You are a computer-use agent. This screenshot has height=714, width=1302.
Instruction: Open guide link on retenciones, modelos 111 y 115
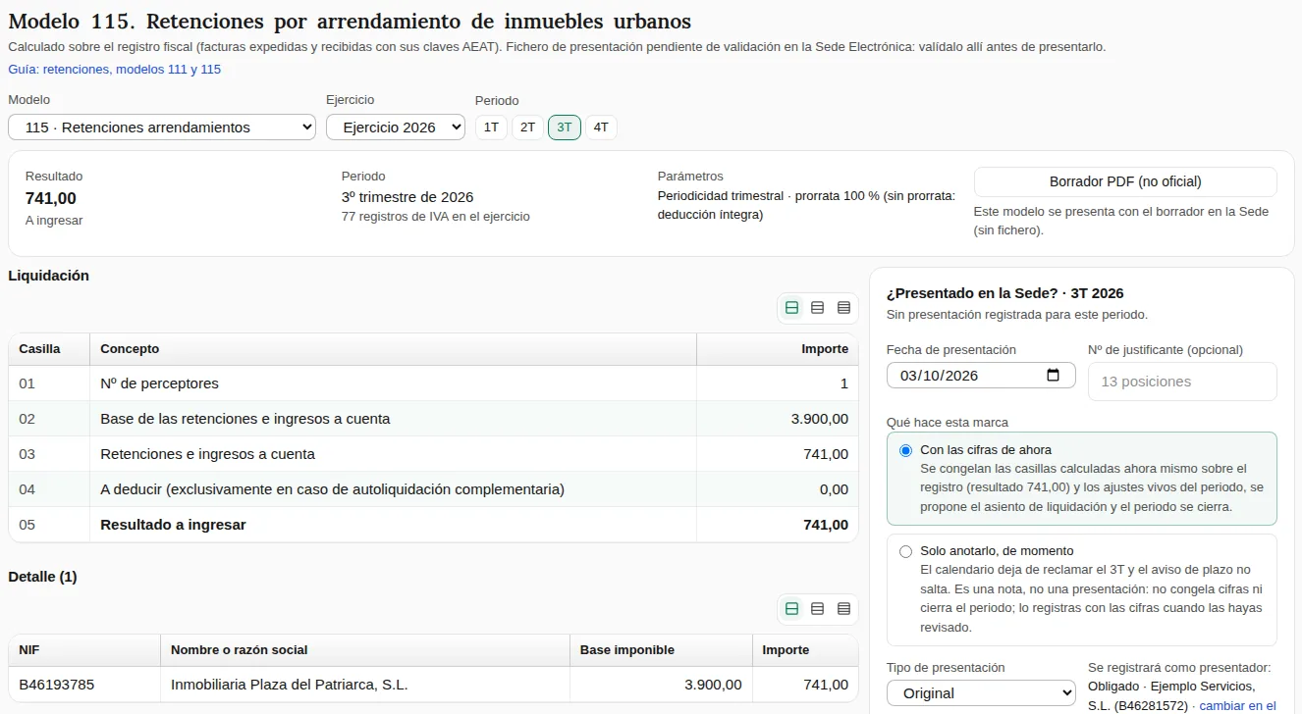tap(115, 70)
